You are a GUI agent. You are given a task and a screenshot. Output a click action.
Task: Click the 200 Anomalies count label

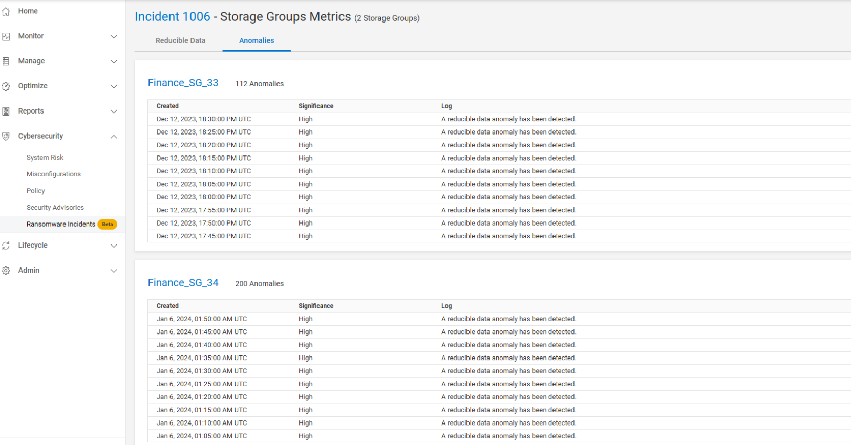pyautogui.click(x=260, y=284)
